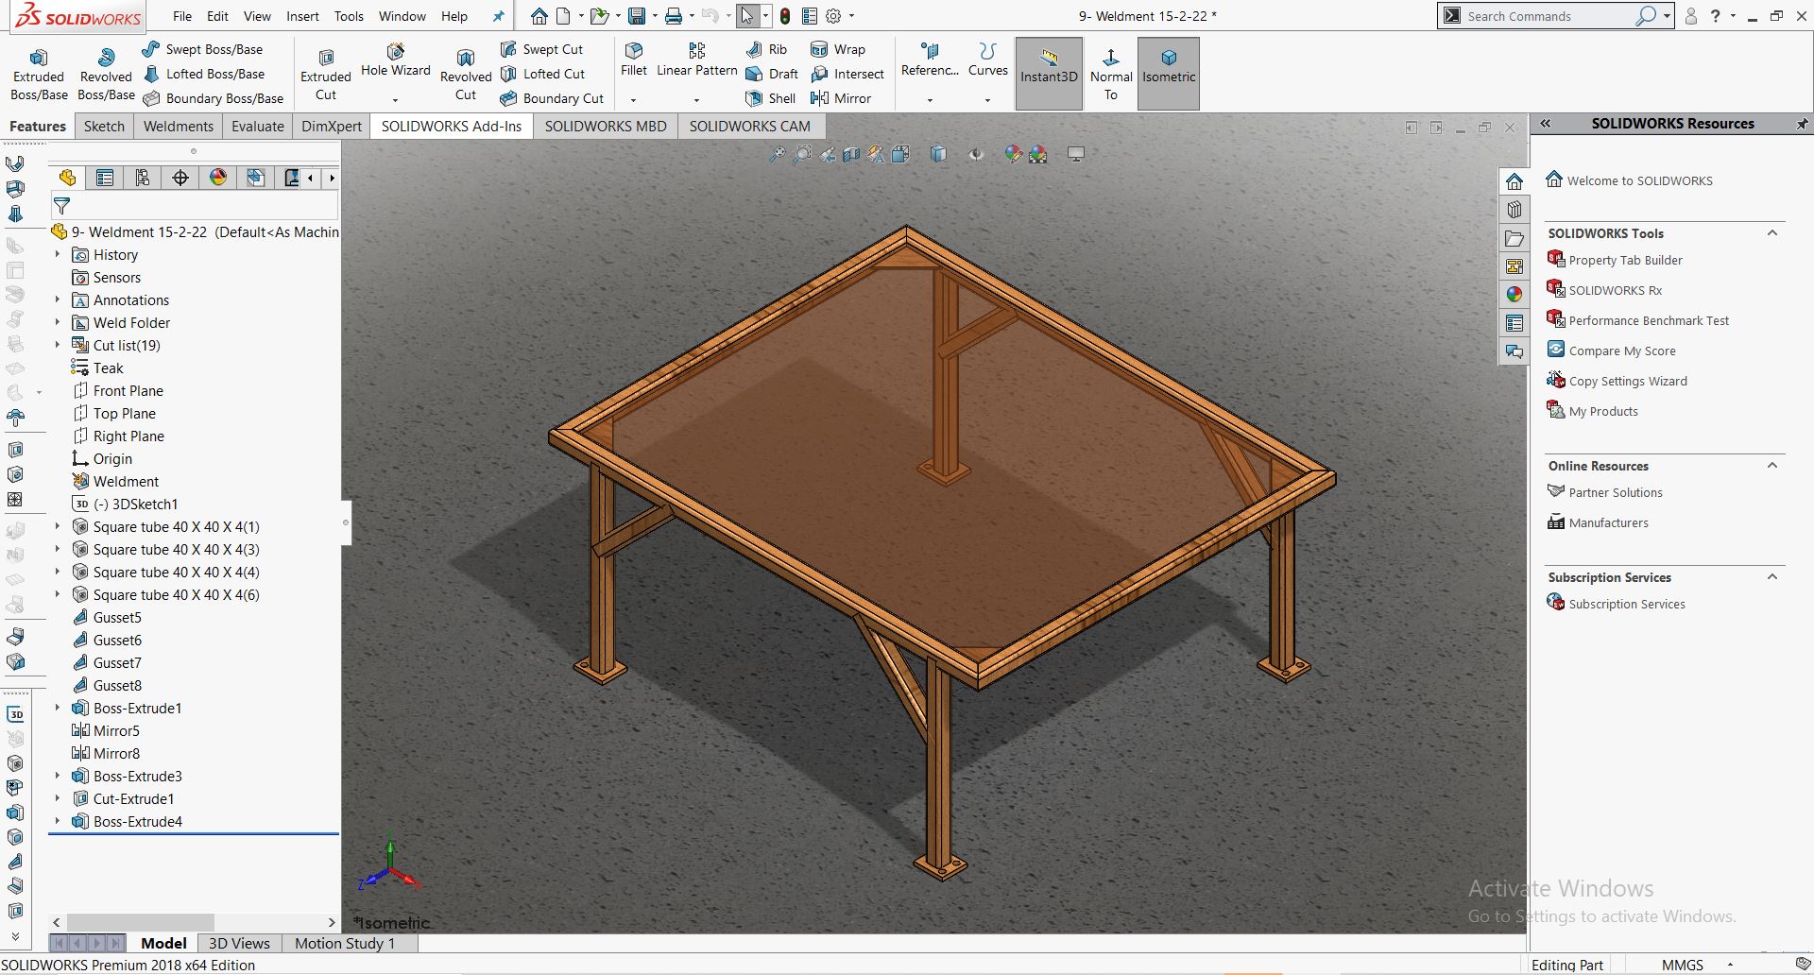Click the Search Commands input field
The height and width of the screenshot is (975, 1814).
pyautogui.click(x=1548, y=16)
